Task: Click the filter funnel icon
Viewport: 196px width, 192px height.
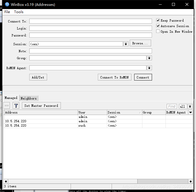Action: [16, 106]
